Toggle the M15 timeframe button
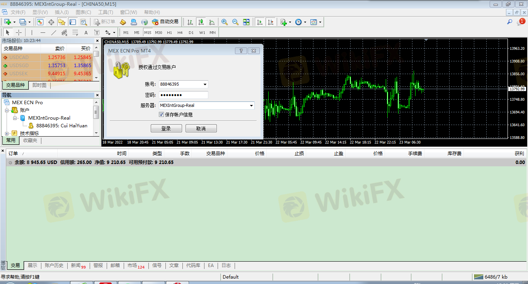Screen dimensions: 528x284 point(148,32)
